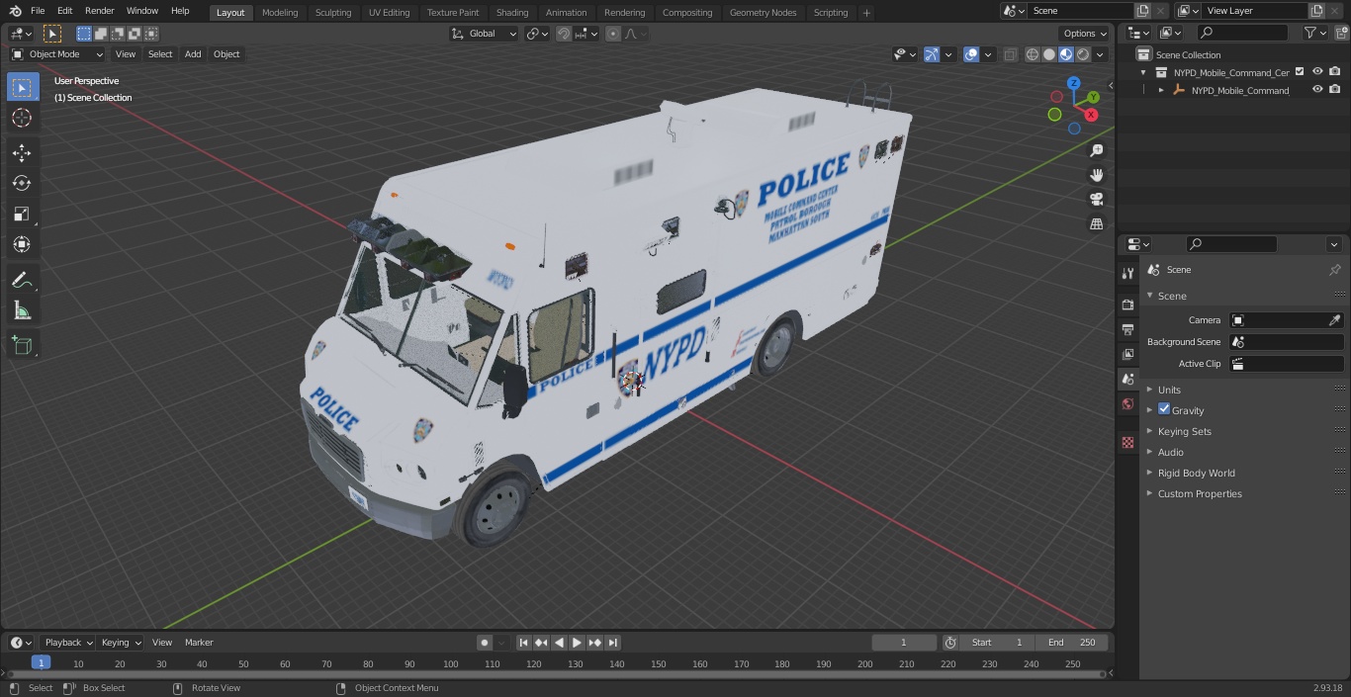Switch to wireframe shading mode
1351x697 pixels.
[x=1033, y=54]
